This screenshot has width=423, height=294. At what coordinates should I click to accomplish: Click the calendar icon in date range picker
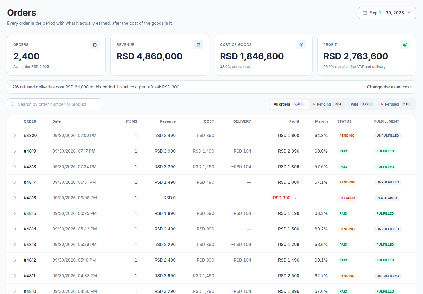[365, 13]
